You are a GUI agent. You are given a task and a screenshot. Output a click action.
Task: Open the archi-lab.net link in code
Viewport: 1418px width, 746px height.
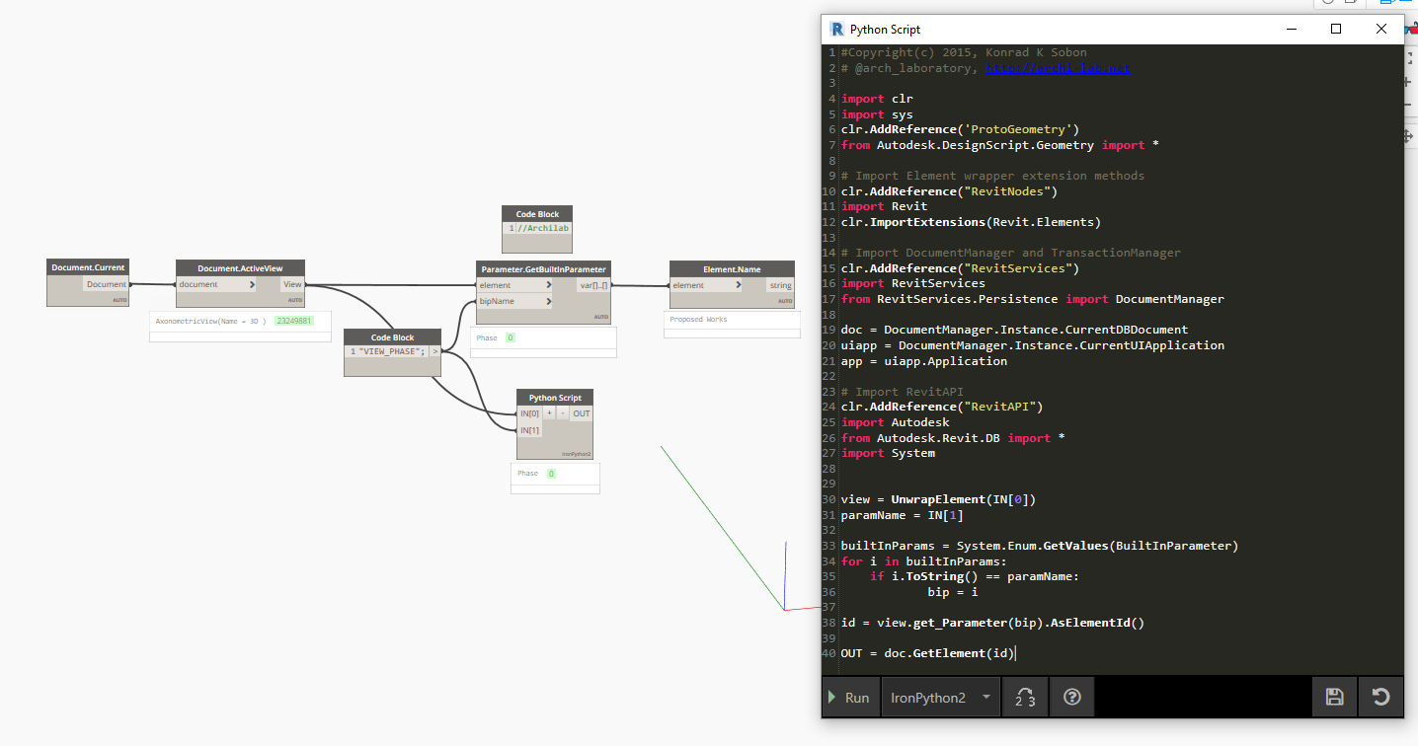coord(1058,68)
